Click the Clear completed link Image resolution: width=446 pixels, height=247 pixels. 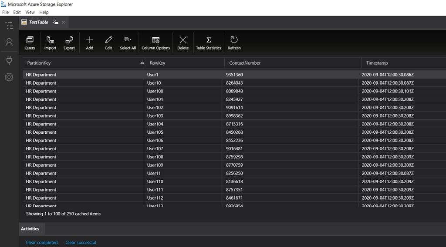tap(42, 243)
